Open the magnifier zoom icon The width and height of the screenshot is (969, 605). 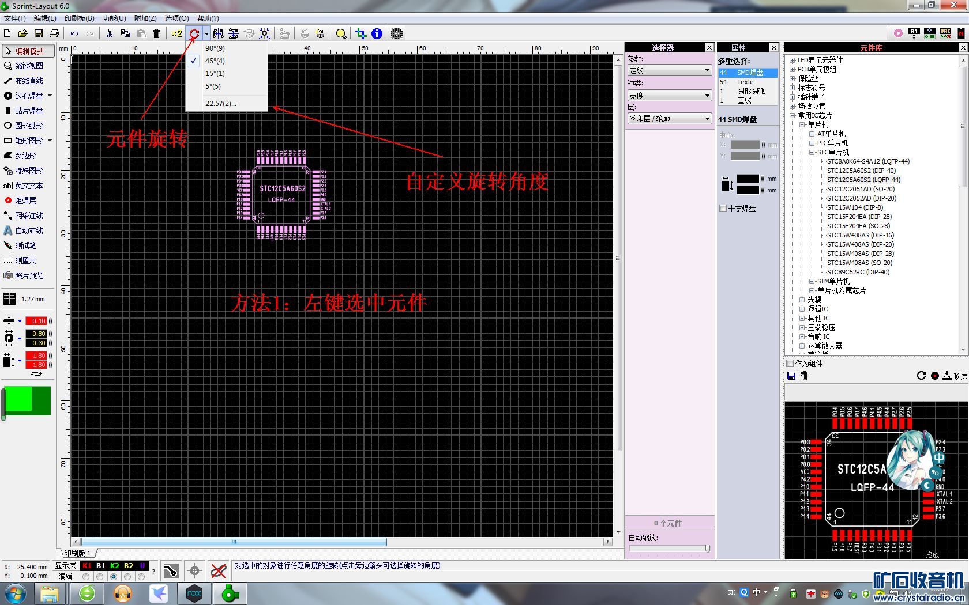click(341, 33)
